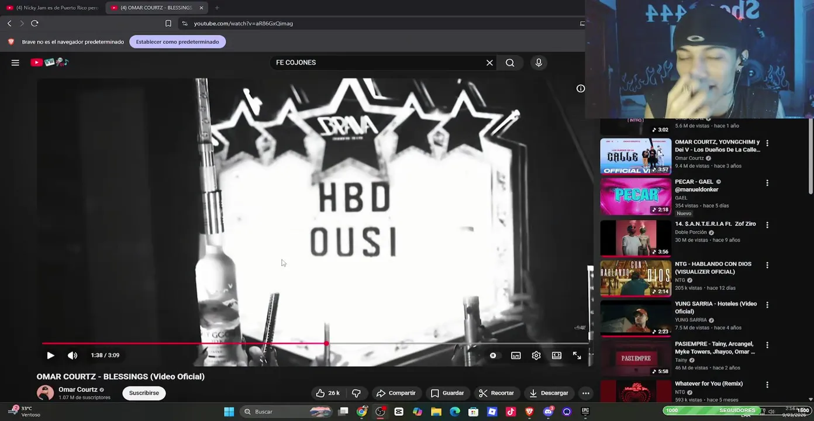Dislike the video
Image resolution: width=814 pixels, height=421 pixels.
pyautogui.click(x=356, y=393)
